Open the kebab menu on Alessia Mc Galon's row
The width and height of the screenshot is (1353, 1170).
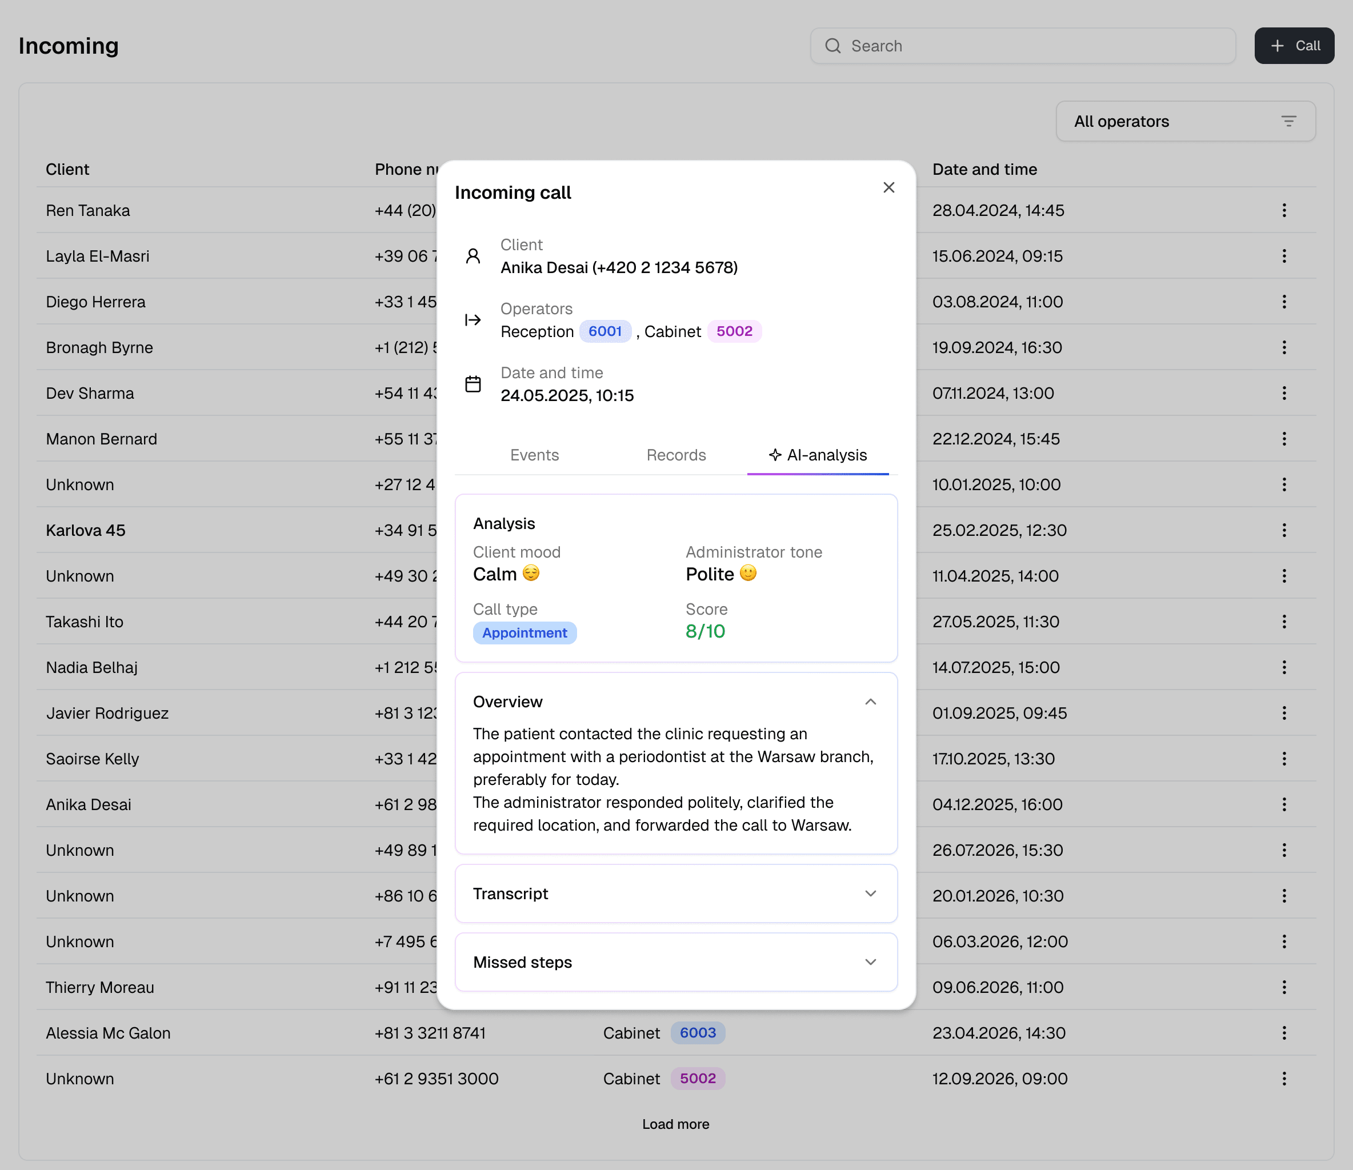[x=1284, y=1033]
